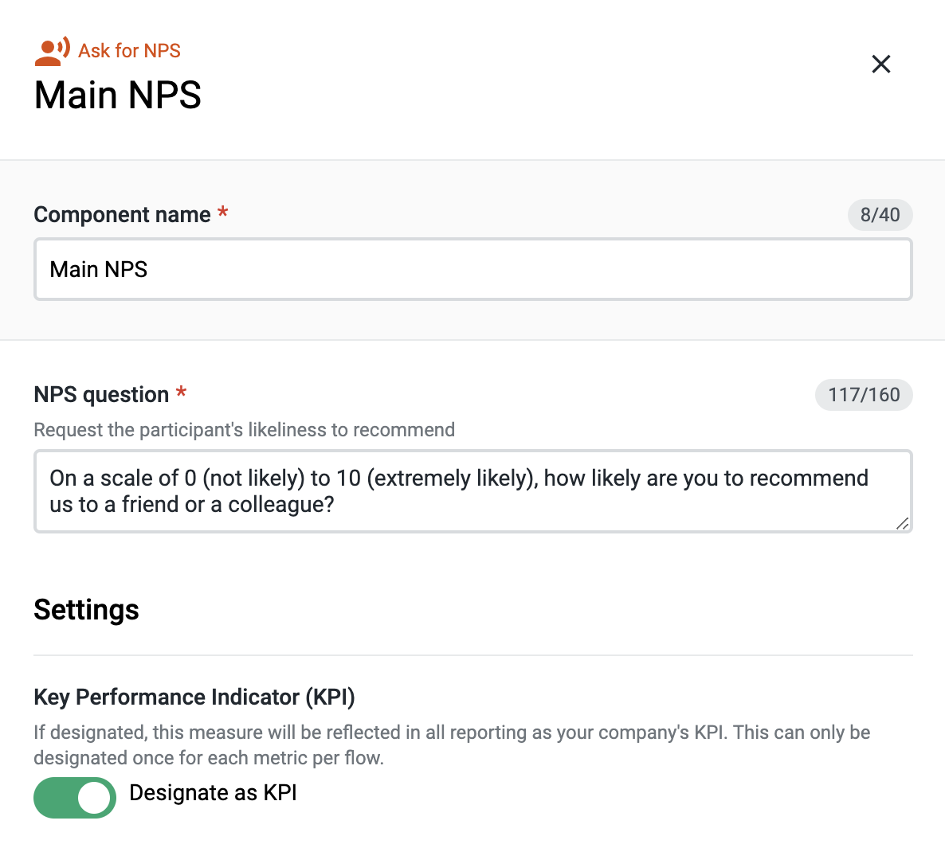Screen dimensions: 945x844
Task: Select the "NPS question" field label
Action: point(101,395)
